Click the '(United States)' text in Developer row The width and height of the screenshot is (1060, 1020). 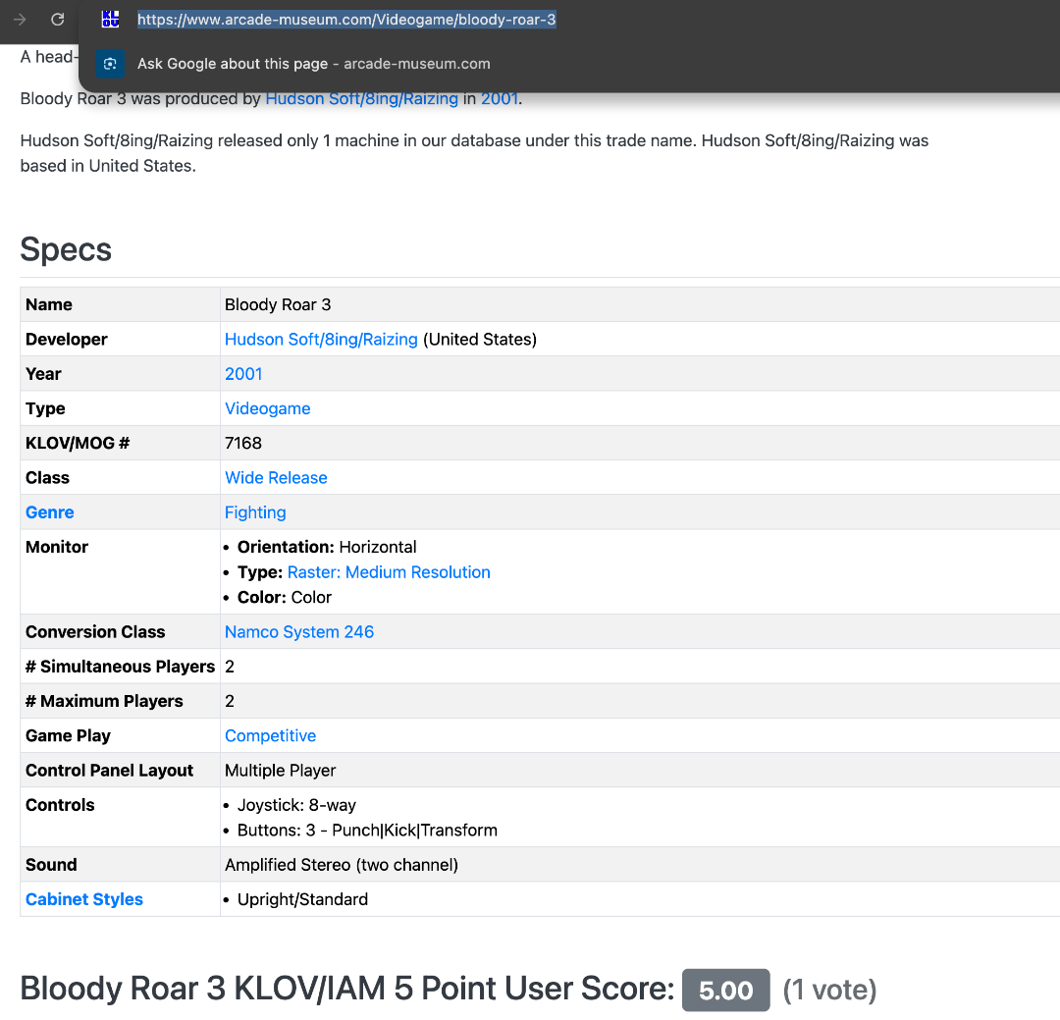click(480, 340)
